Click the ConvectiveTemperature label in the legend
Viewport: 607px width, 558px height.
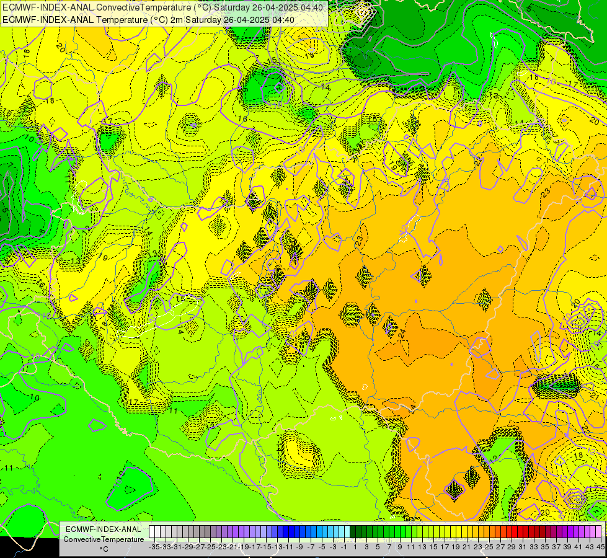pos(104,539)
